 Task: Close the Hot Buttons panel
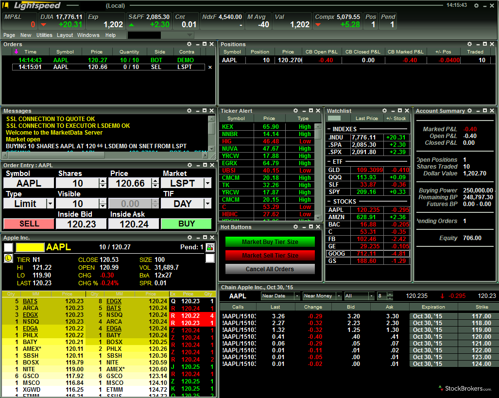pyautogui.click(x=318, y=227)
